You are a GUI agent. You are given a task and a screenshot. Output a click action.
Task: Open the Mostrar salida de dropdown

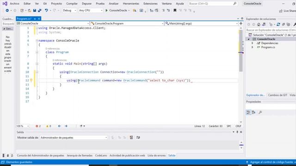point(74,138)
